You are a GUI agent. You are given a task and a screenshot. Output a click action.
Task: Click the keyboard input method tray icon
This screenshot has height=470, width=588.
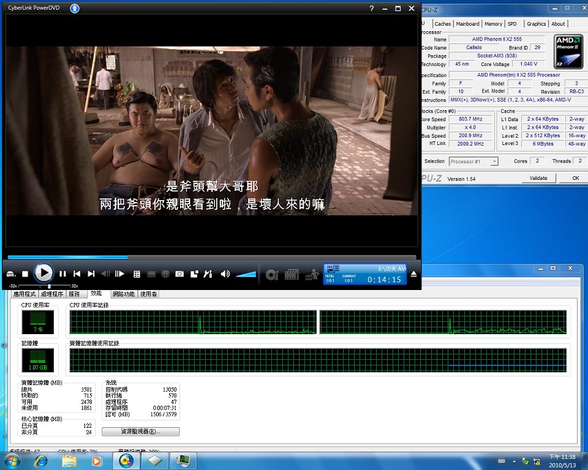[x=502, y=461]
